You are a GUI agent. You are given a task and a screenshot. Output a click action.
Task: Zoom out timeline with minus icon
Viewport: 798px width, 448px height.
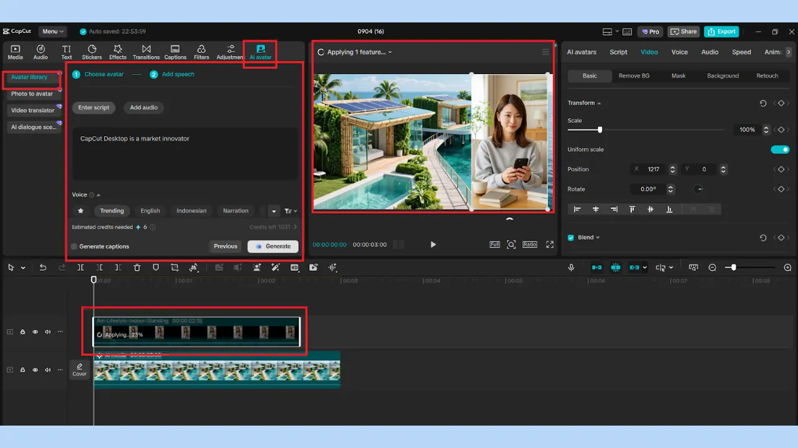pos(713,268)
